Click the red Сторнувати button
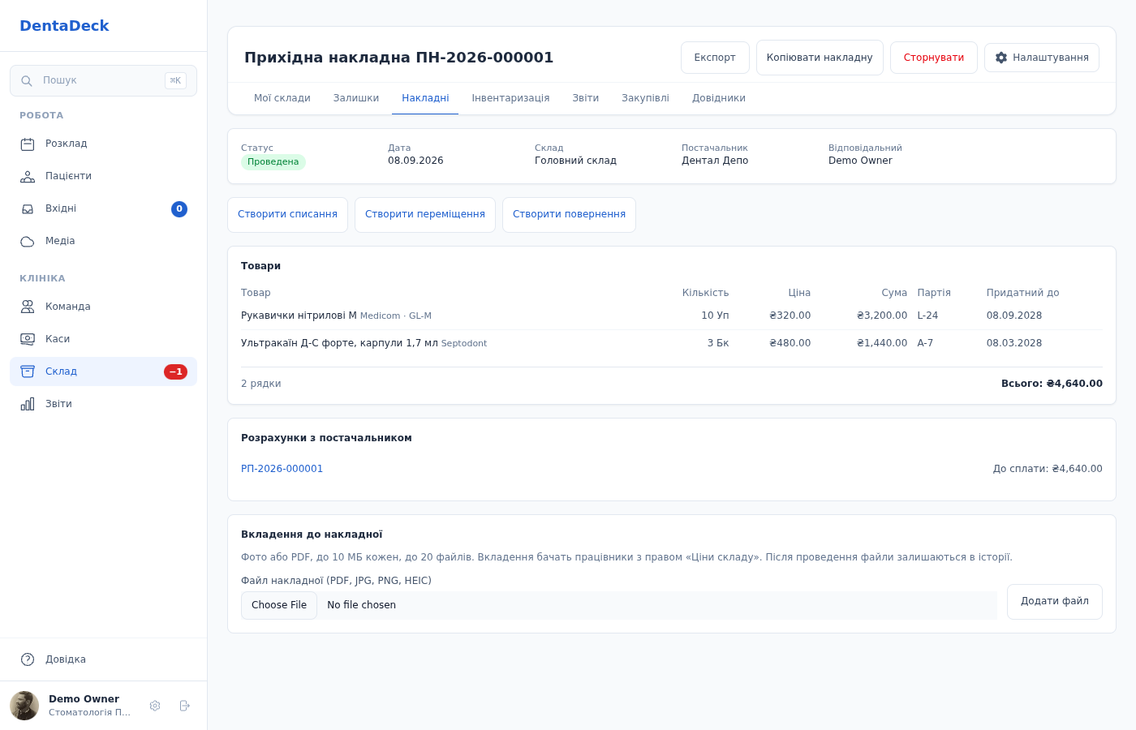 (x=934, y=58)
